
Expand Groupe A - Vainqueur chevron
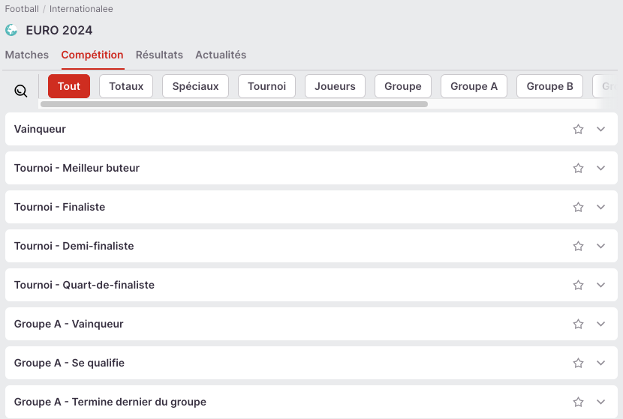600,324
